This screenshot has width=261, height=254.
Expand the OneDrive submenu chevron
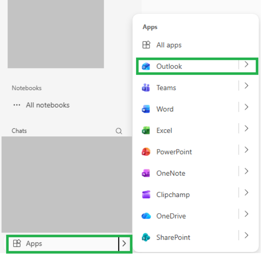click(x=246, y=214)
